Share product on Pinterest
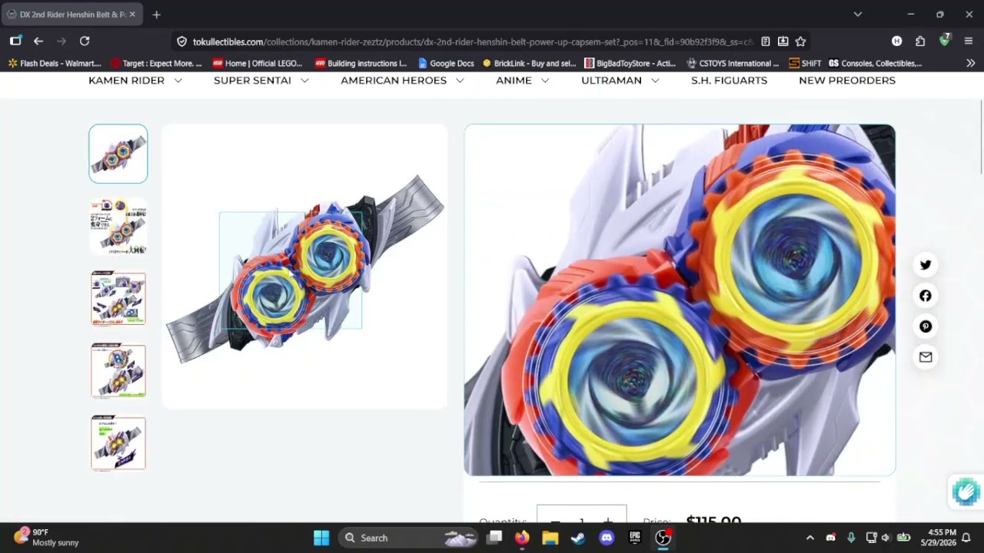Image resolution: width=984 pixels, height=553 pixels. point(926,326)
